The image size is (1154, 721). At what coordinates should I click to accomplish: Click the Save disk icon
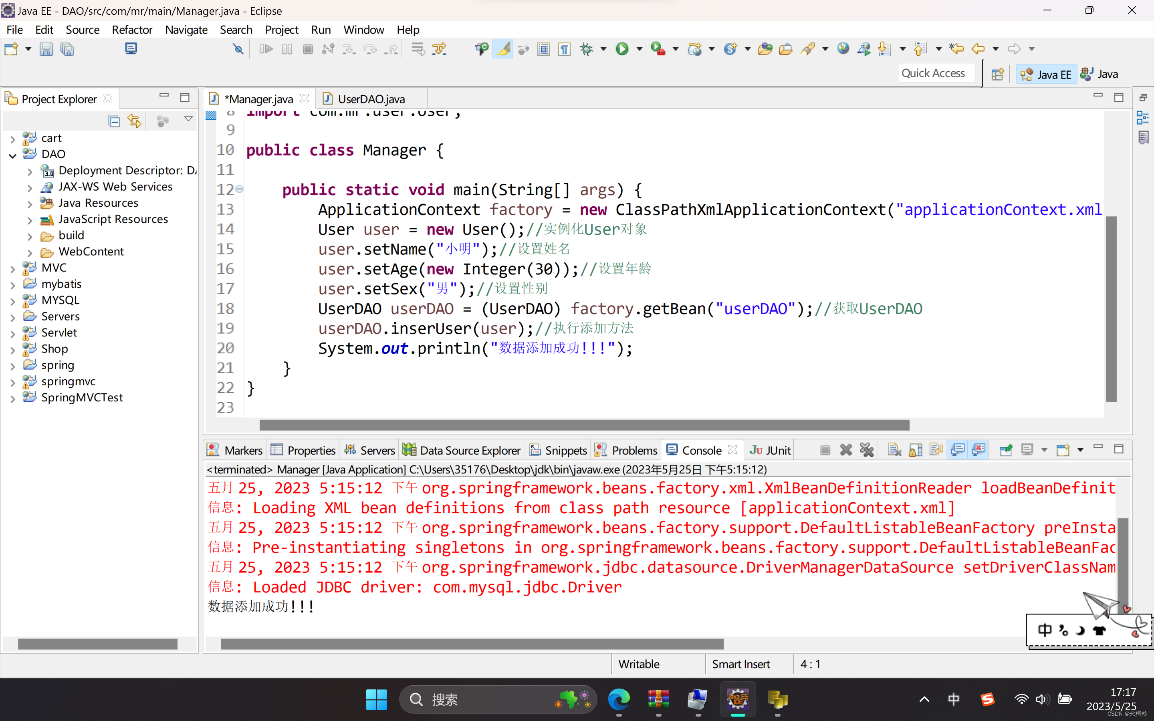(x=46, y=49)
